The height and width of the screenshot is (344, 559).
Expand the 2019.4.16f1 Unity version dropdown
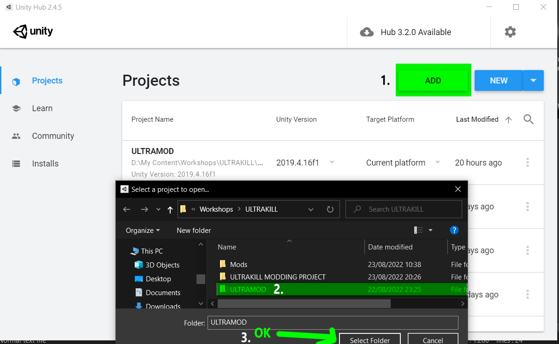pyautogui.click(x=332, y=163)
